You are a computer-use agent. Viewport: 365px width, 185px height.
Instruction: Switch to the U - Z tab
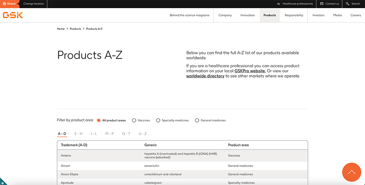[x=143, y=134]
